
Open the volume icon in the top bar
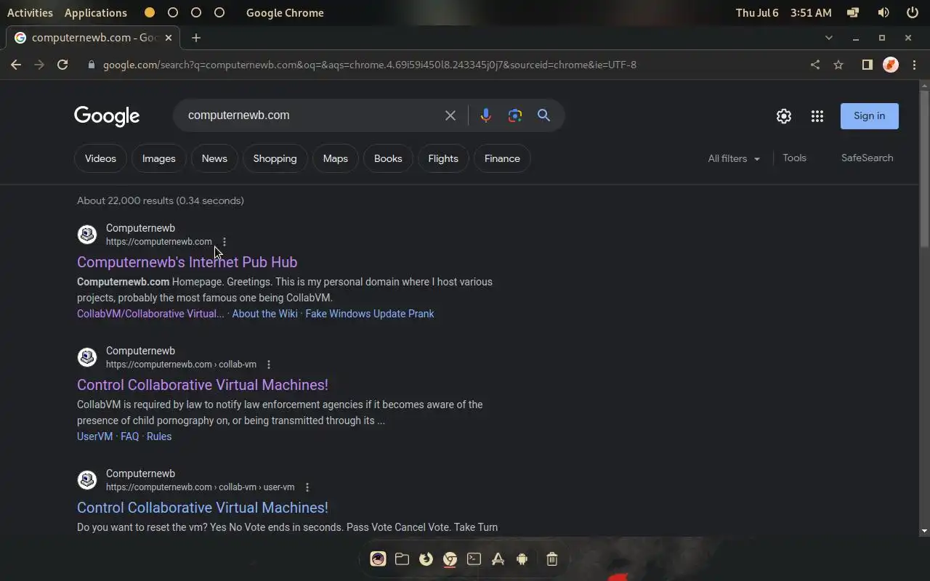click(883, 12)
